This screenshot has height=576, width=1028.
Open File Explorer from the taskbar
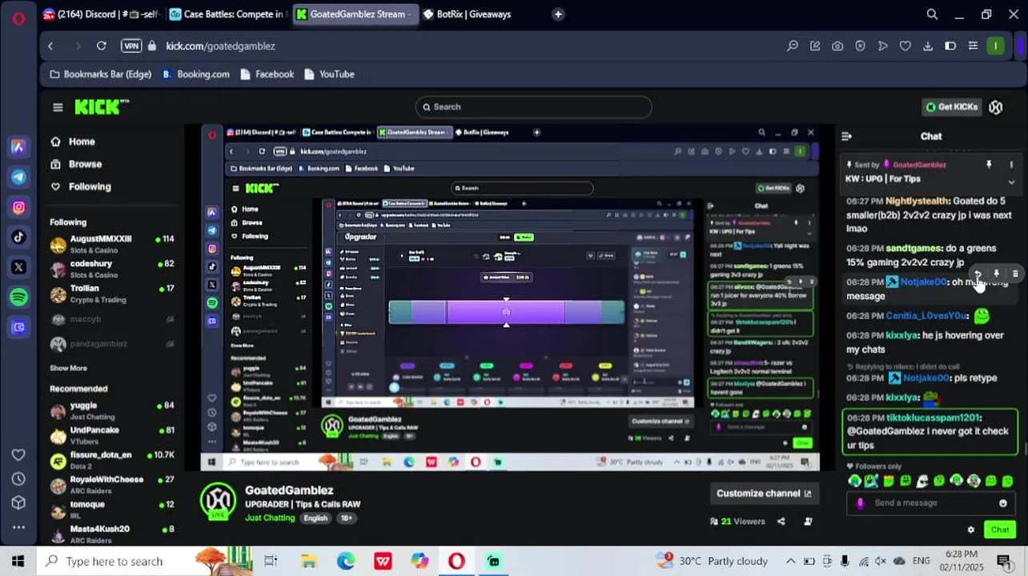[308, 561]
